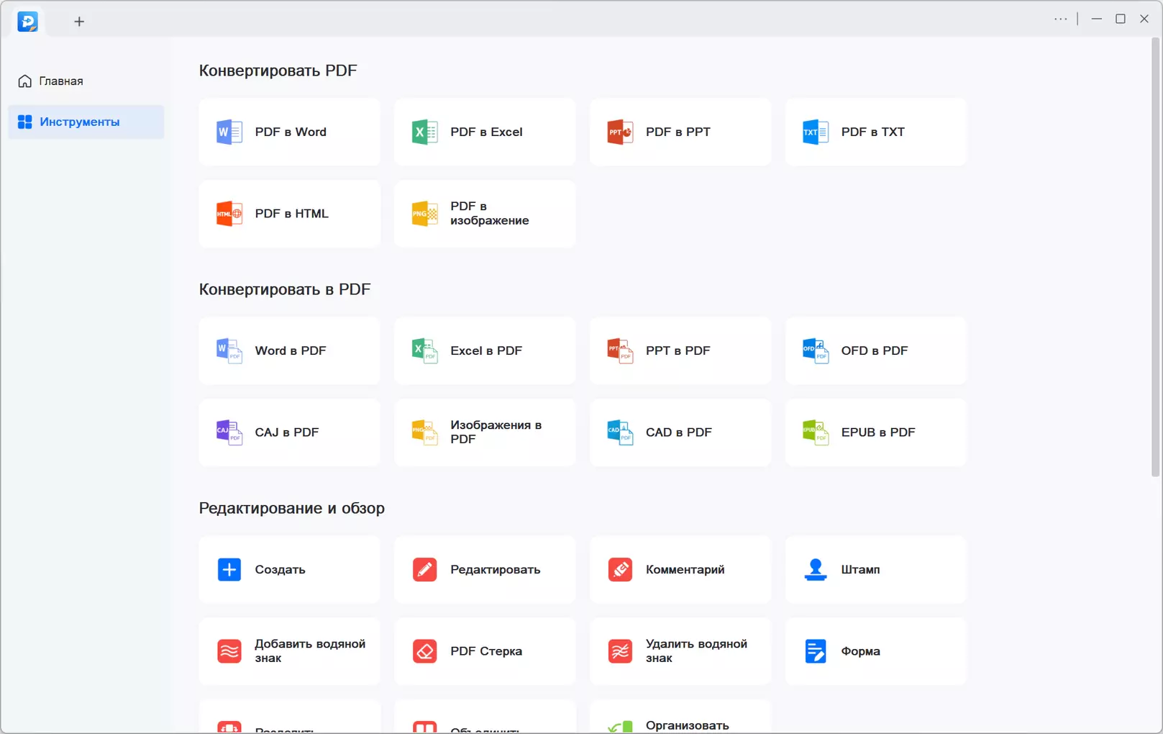Select the Комментарий icon
The width and height of the screenshot is (1163, 734).
click(x=620, y=570)
